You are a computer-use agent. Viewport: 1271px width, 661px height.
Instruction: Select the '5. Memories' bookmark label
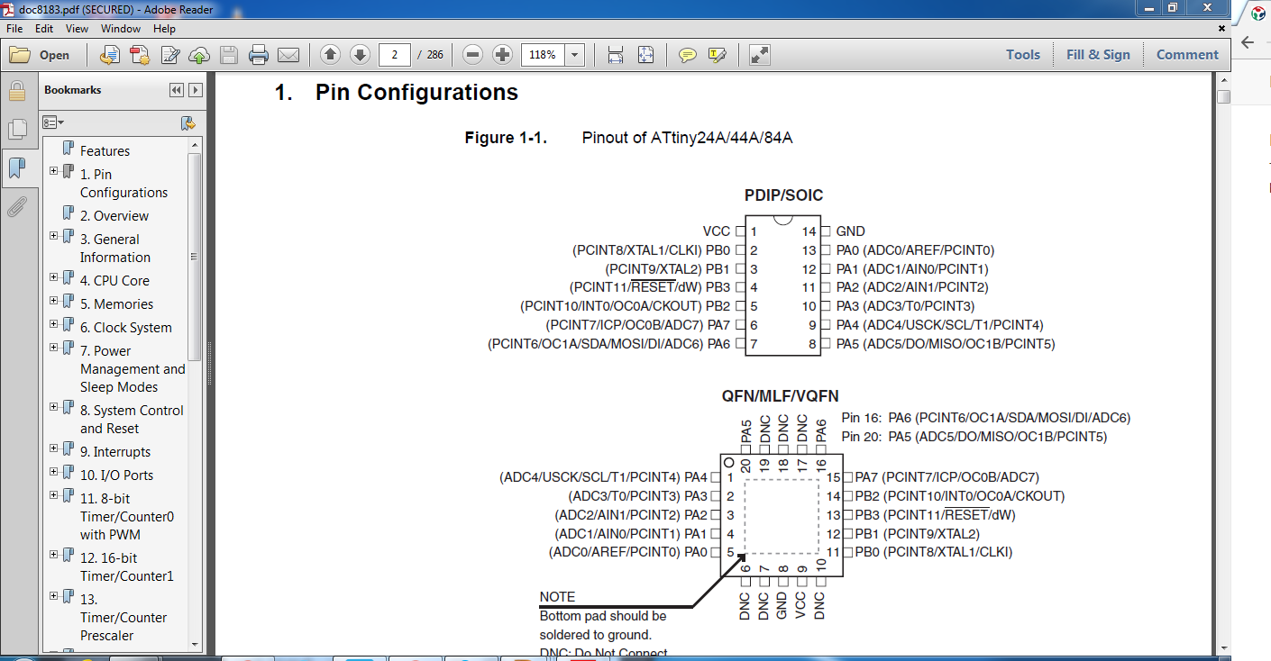tap(116, 304)
